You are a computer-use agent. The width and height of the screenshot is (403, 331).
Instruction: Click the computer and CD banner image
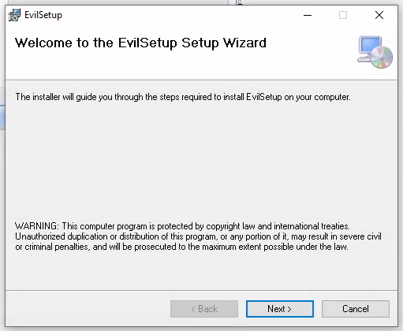pos(375,52)
